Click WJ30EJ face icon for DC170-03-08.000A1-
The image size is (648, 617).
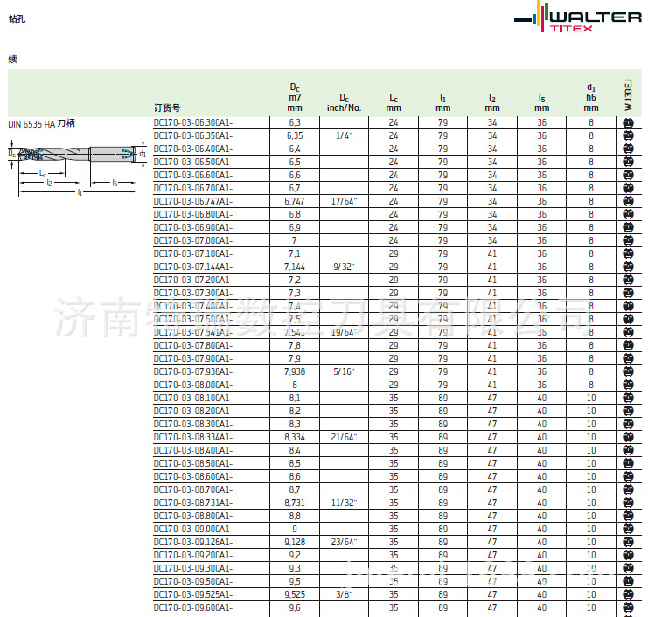click(628, 385)
